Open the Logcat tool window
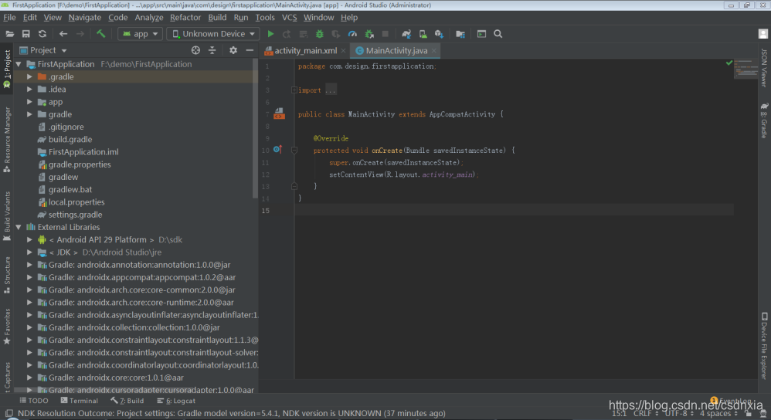The width and height of the screenshot is (771, 420). (176, 401)
